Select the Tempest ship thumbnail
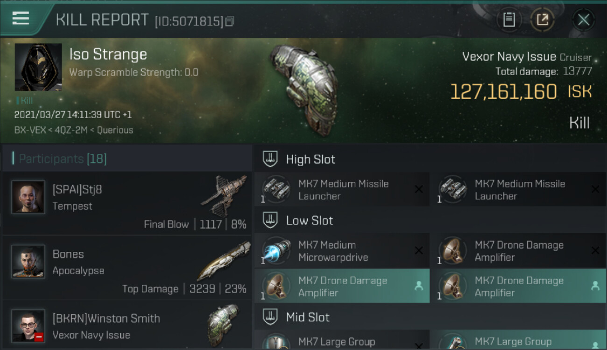The height and width of the screenshot is (350, 607). (224, 195)
